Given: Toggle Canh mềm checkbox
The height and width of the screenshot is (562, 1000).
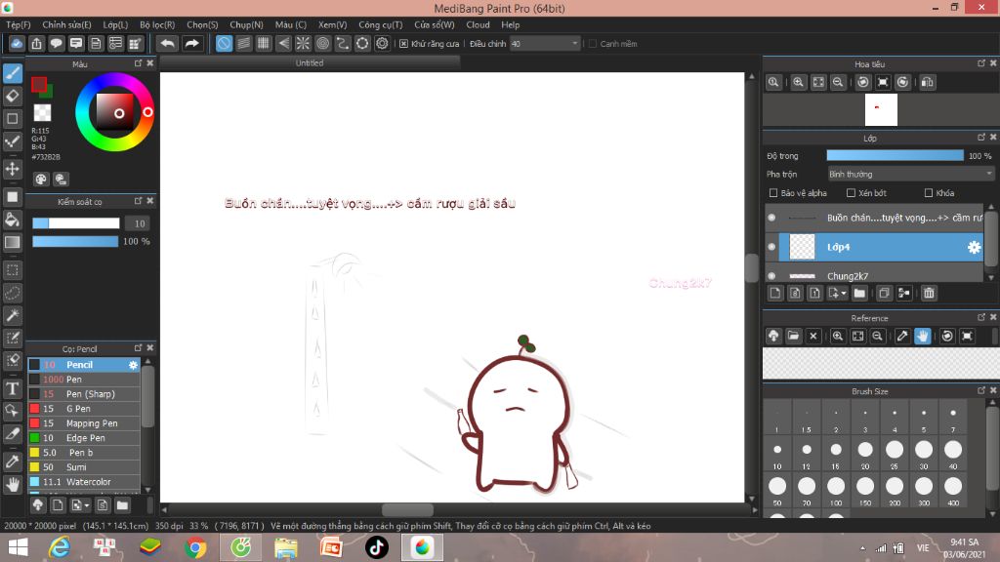Looking at the screenshot, I should tap(593, 44).
